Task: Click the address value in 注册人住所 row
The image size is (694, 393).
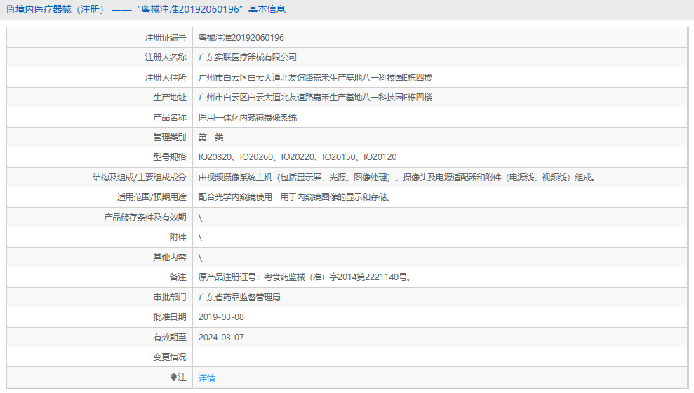Action: pyautogui.click(x=315, y=77)
